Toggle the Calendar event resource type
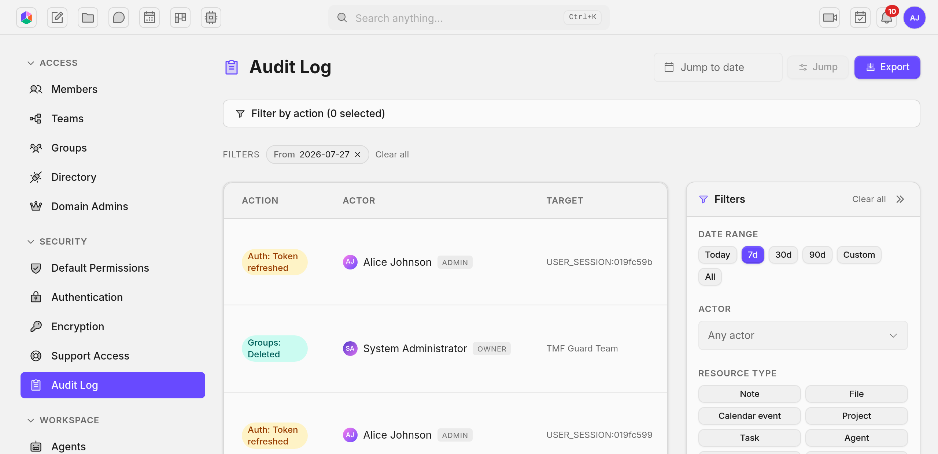The image size is (938, 454). (750, 416)
